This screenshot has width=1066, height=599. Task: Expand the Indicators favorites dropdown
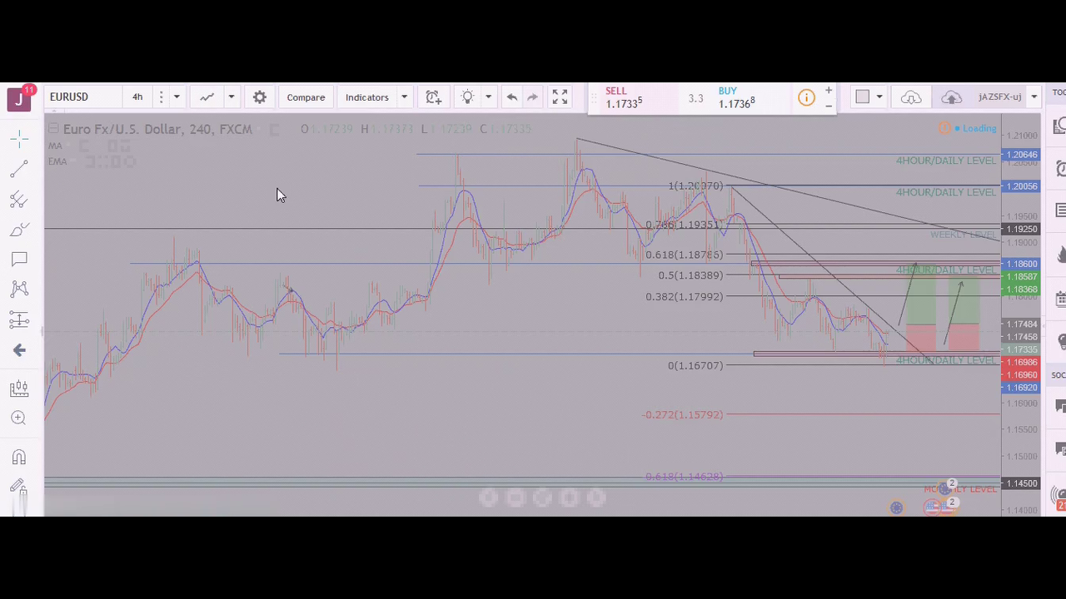tap(404, 97)
